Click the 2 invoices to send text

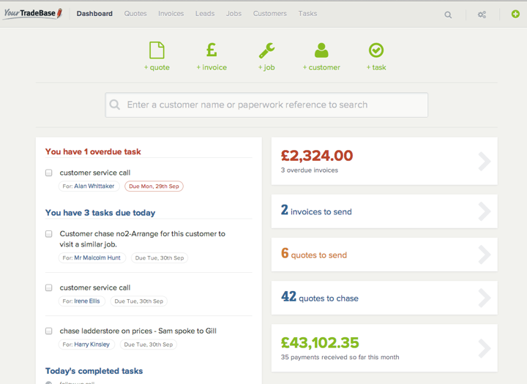(316, 211)
